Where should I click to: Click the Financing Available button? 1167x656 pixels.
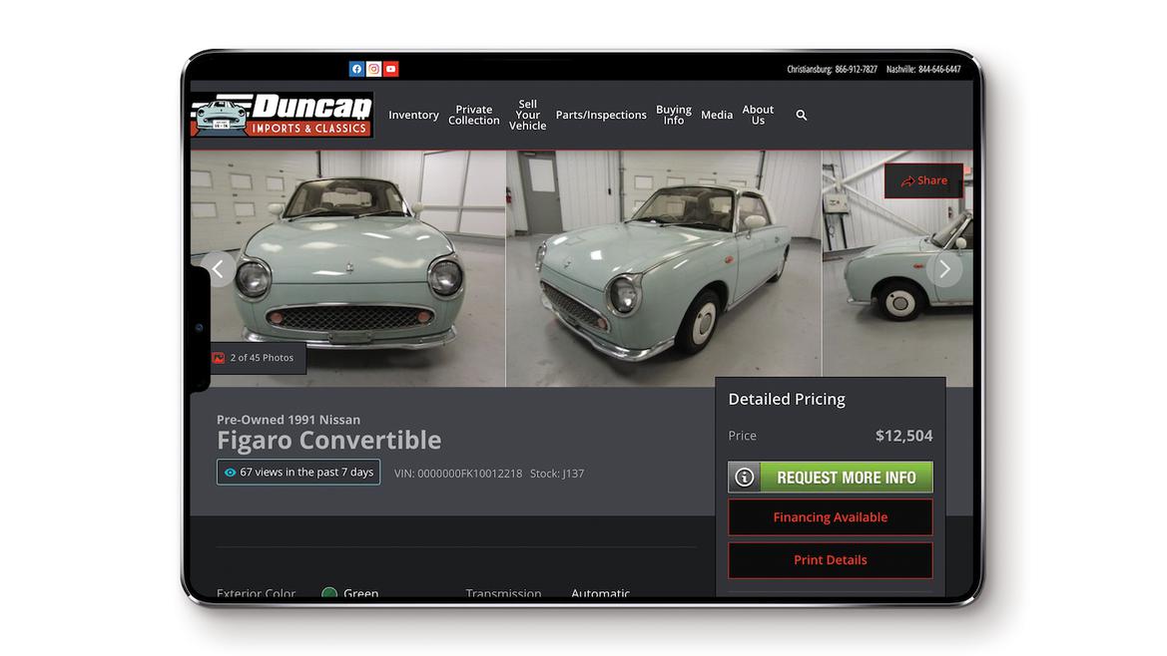pos(831,517)
